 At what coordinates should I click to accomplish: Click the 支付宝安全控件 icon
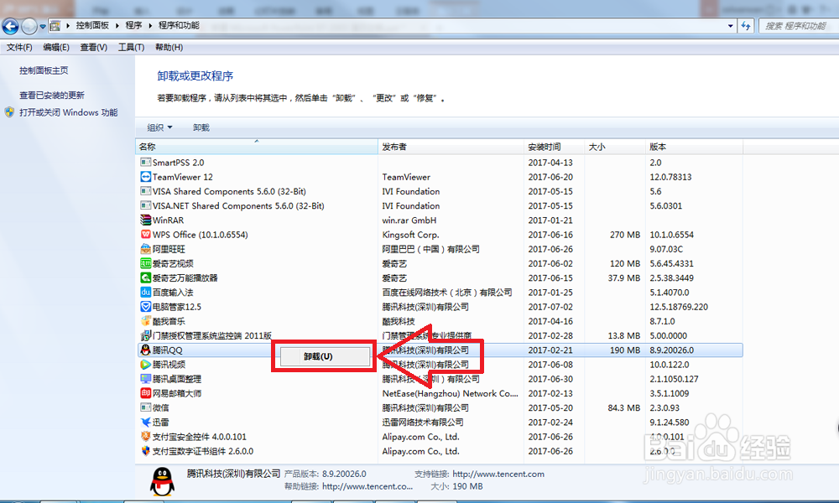coord(145,437)
